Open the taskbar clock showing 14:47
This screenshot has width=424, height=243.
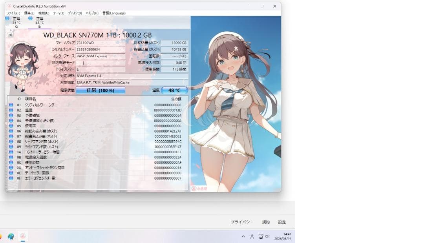click(x=283, y=236)
